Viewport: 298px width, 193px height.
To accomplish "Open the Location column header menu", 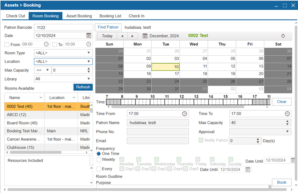I will click(x=74, y=97).
